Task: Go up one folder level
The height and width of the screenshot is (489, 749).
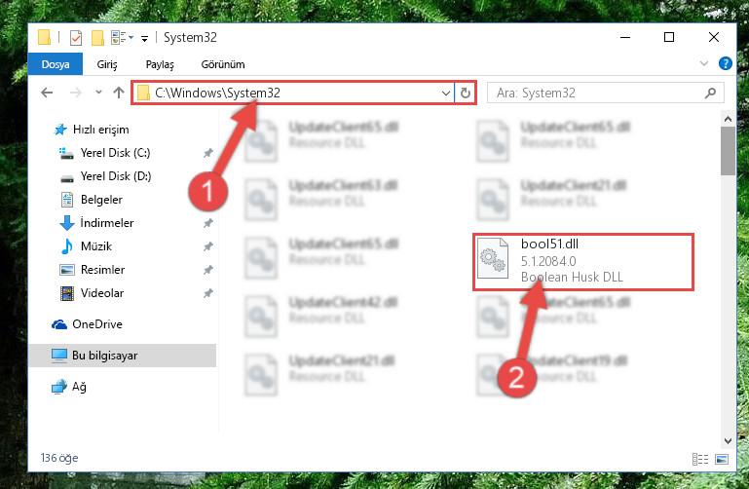Action: (119, 93)
